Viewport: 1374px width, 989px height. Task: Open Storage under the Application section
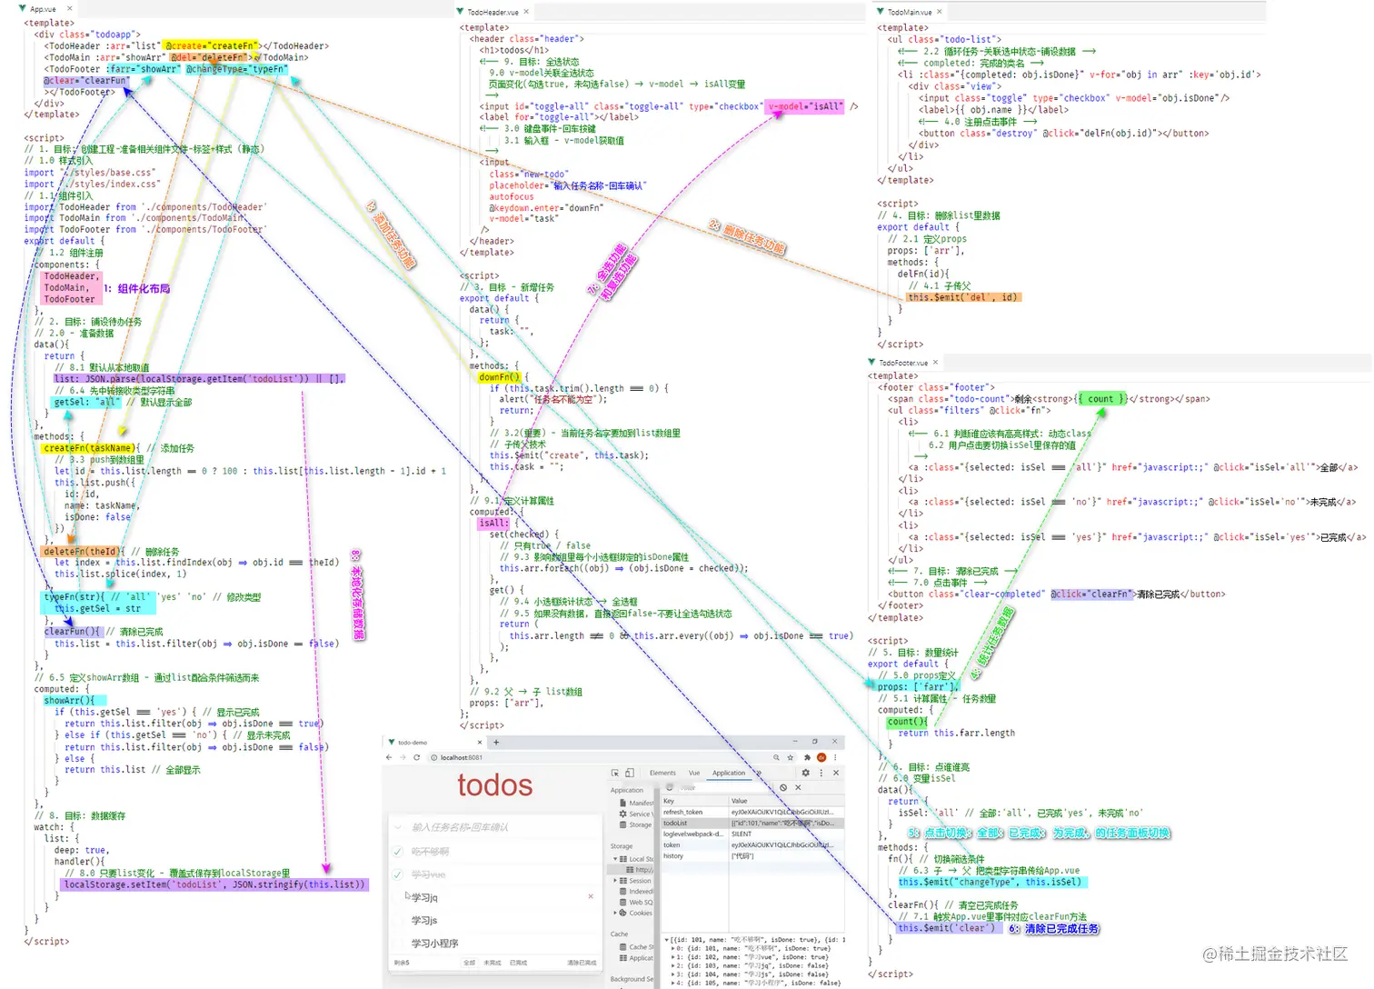pyautogui.click(x=635, y=824)
